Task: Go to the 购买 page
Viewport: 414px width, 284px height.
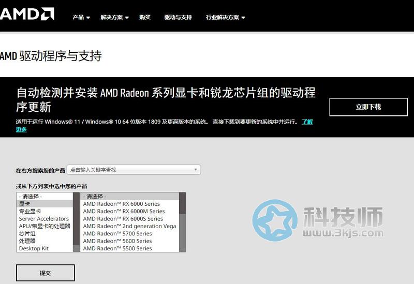Action: pyautogui.click(x=145, y=18)
